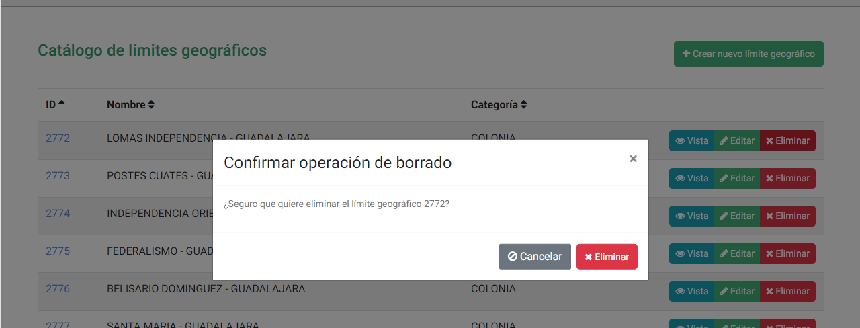860x328 pixels.
Task: Select the dialog heading Confirmar operación de borrado
Action: coord(337,162)
